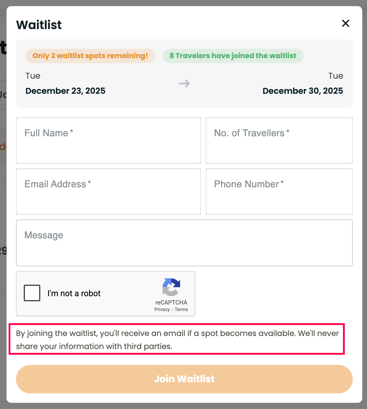The height and width of the screenshot is (409, 367).
Task: Click the "Tue" label above December 30
Action: pos(336,76)
